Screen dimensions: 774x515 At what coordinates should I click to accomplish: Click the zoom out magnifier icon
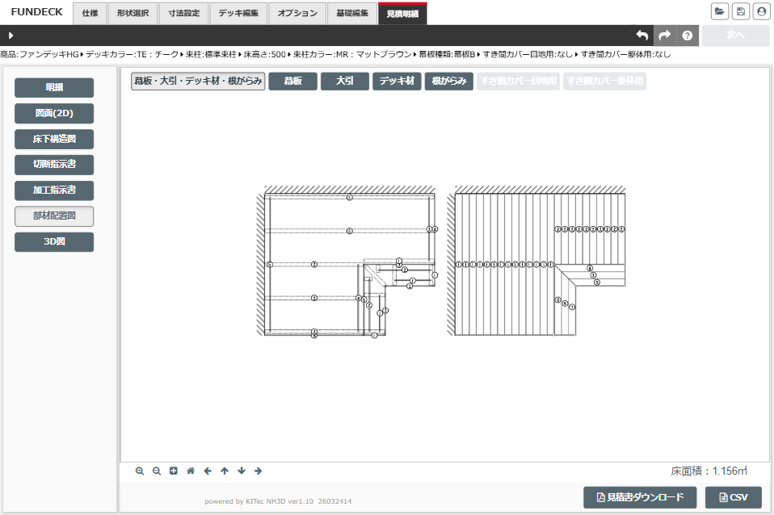(x=157, y=471)
